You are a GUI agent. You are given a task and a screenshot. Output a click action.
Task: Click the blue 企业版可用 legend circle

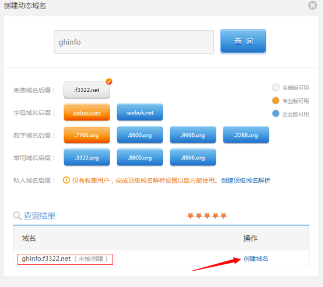[x=276, y=114]
